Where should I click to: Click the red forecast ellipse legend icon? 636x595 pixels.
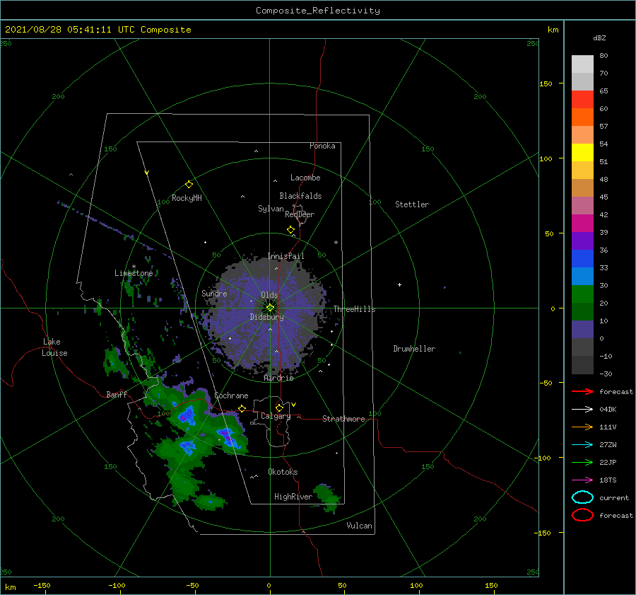click(582, 515)
